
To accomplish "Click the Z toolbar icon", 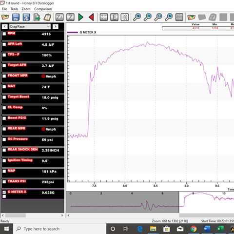I will tap(70, 17).
